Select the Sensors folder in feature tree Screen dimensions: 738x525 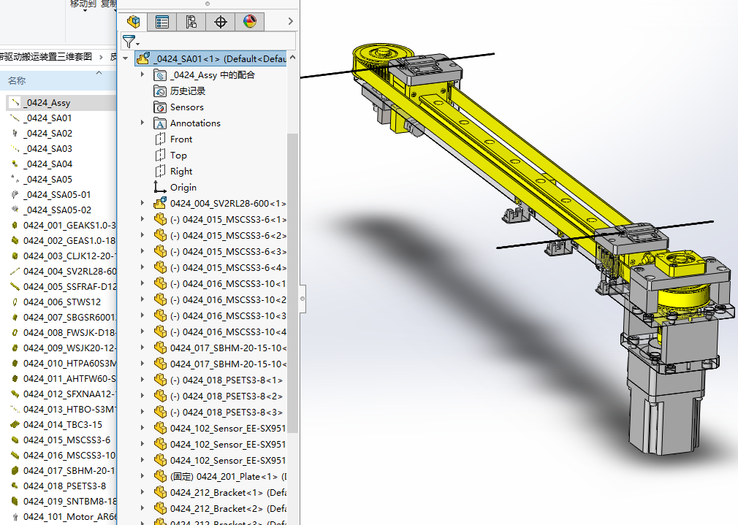pyautogui.click(x=186, y=107)
